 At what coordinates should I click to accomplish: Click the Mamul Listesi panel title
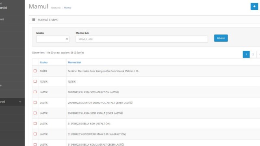click(48, 20)
